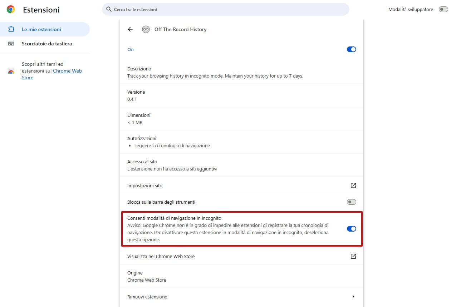Click the Off The Record History title text
This screenshot has width=451, height=307.
[181, 29]
